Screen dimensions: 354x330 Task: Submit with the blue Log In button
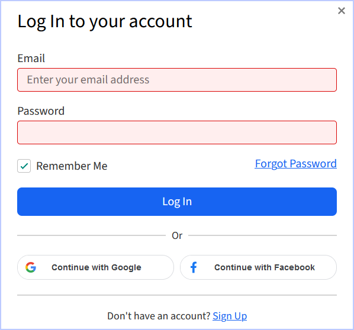click(177, 202)
